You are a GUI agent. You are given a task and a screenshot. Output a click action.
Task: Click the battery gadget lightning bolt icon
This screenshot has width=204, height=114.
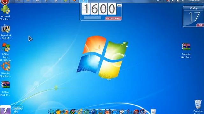pos(5,110)
